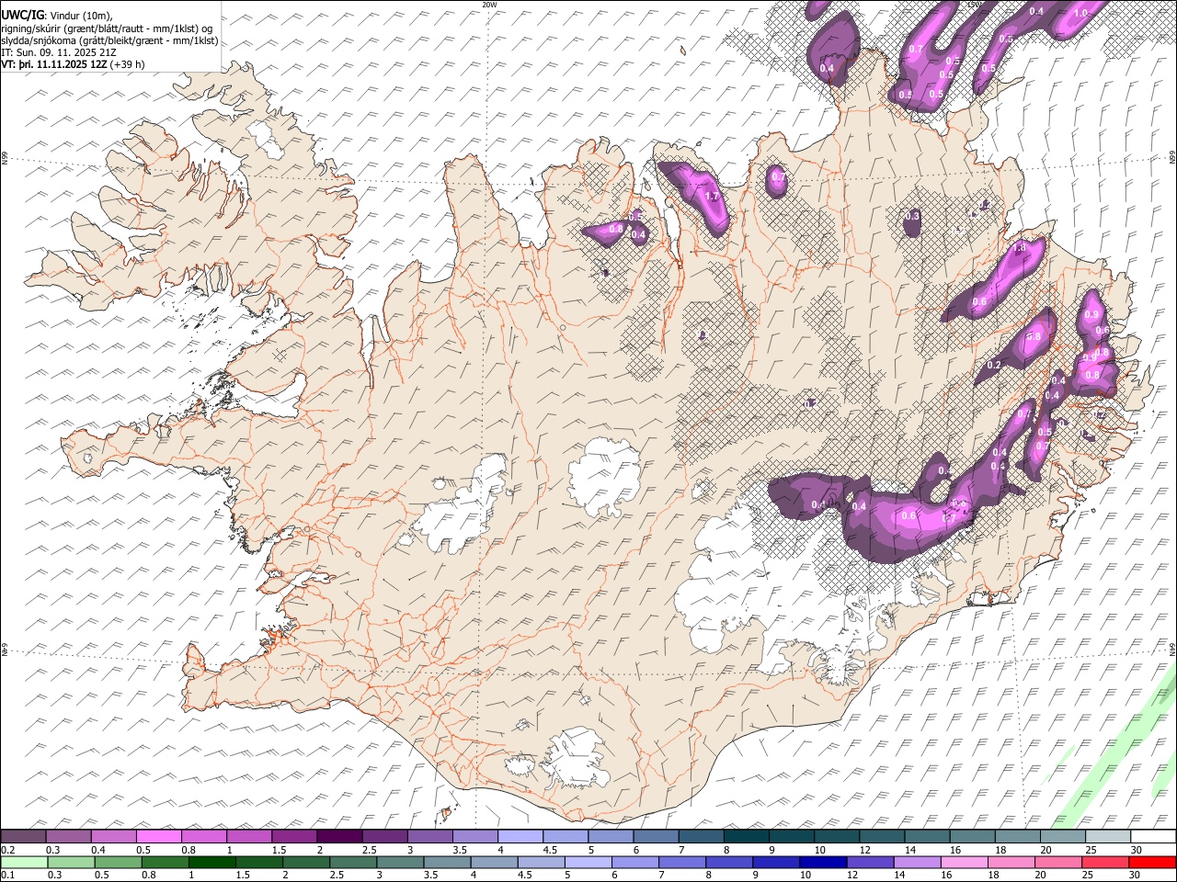This screenshot has width=1177, height=882.
Task: Select the lavender swatch labeled 4 in the upper legend
Action: tap(520, 837)
